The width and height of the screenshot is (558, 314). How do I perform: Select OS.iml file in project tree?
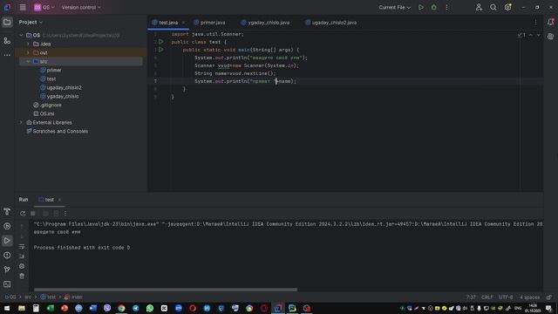(47, 114)
